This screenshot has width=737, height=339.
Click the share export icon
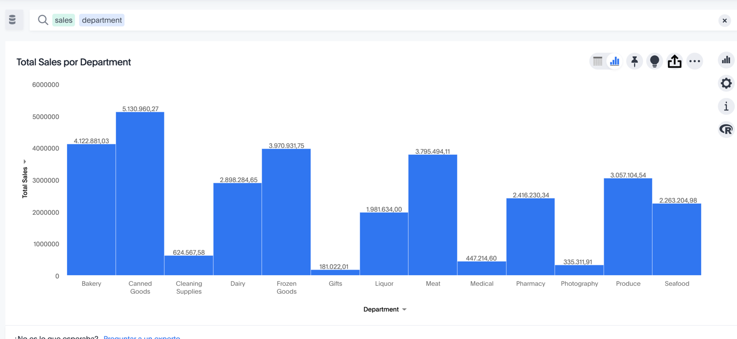tap(674, 62)
